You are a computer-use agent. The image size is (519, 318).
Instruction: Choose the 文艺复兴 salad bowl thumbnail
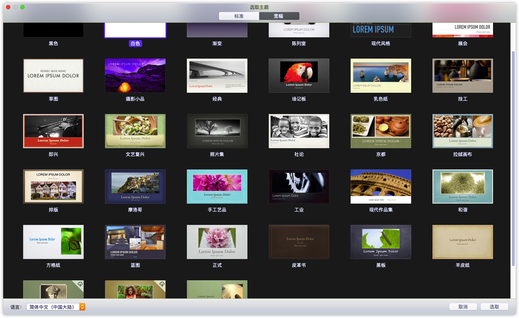point(135,131)
